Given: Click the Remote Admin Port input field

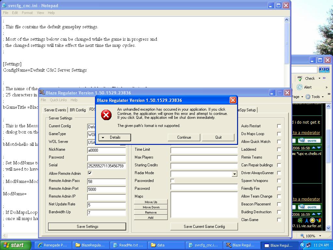Looking at the screenshot, I should click(x=106, y=189).
